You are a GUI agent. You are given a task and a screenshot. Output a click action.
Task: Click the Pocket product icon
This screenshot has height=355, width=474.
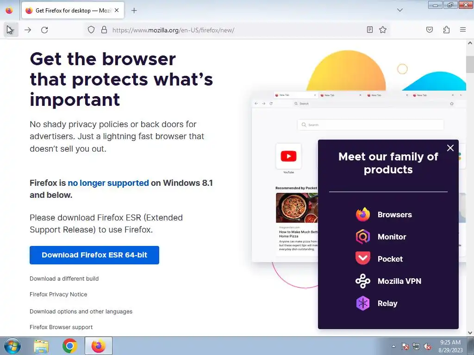point(363,259)
